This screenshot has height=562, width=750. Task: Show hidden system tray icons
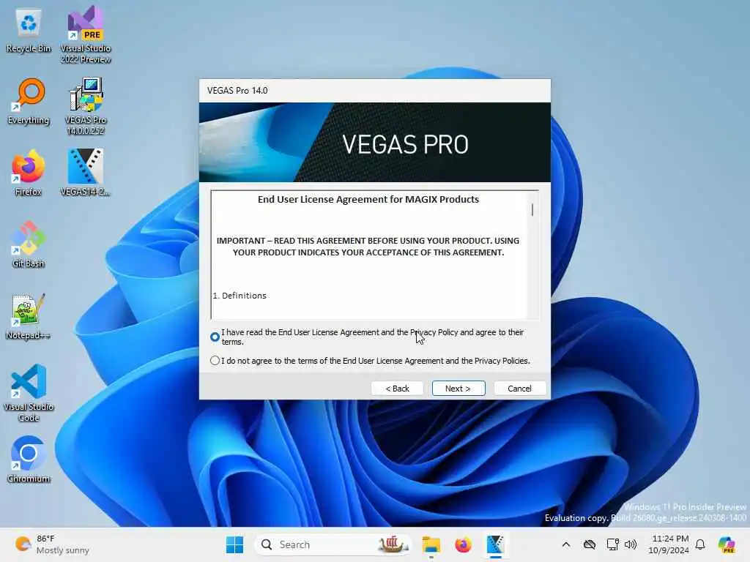tap(566, 544)
